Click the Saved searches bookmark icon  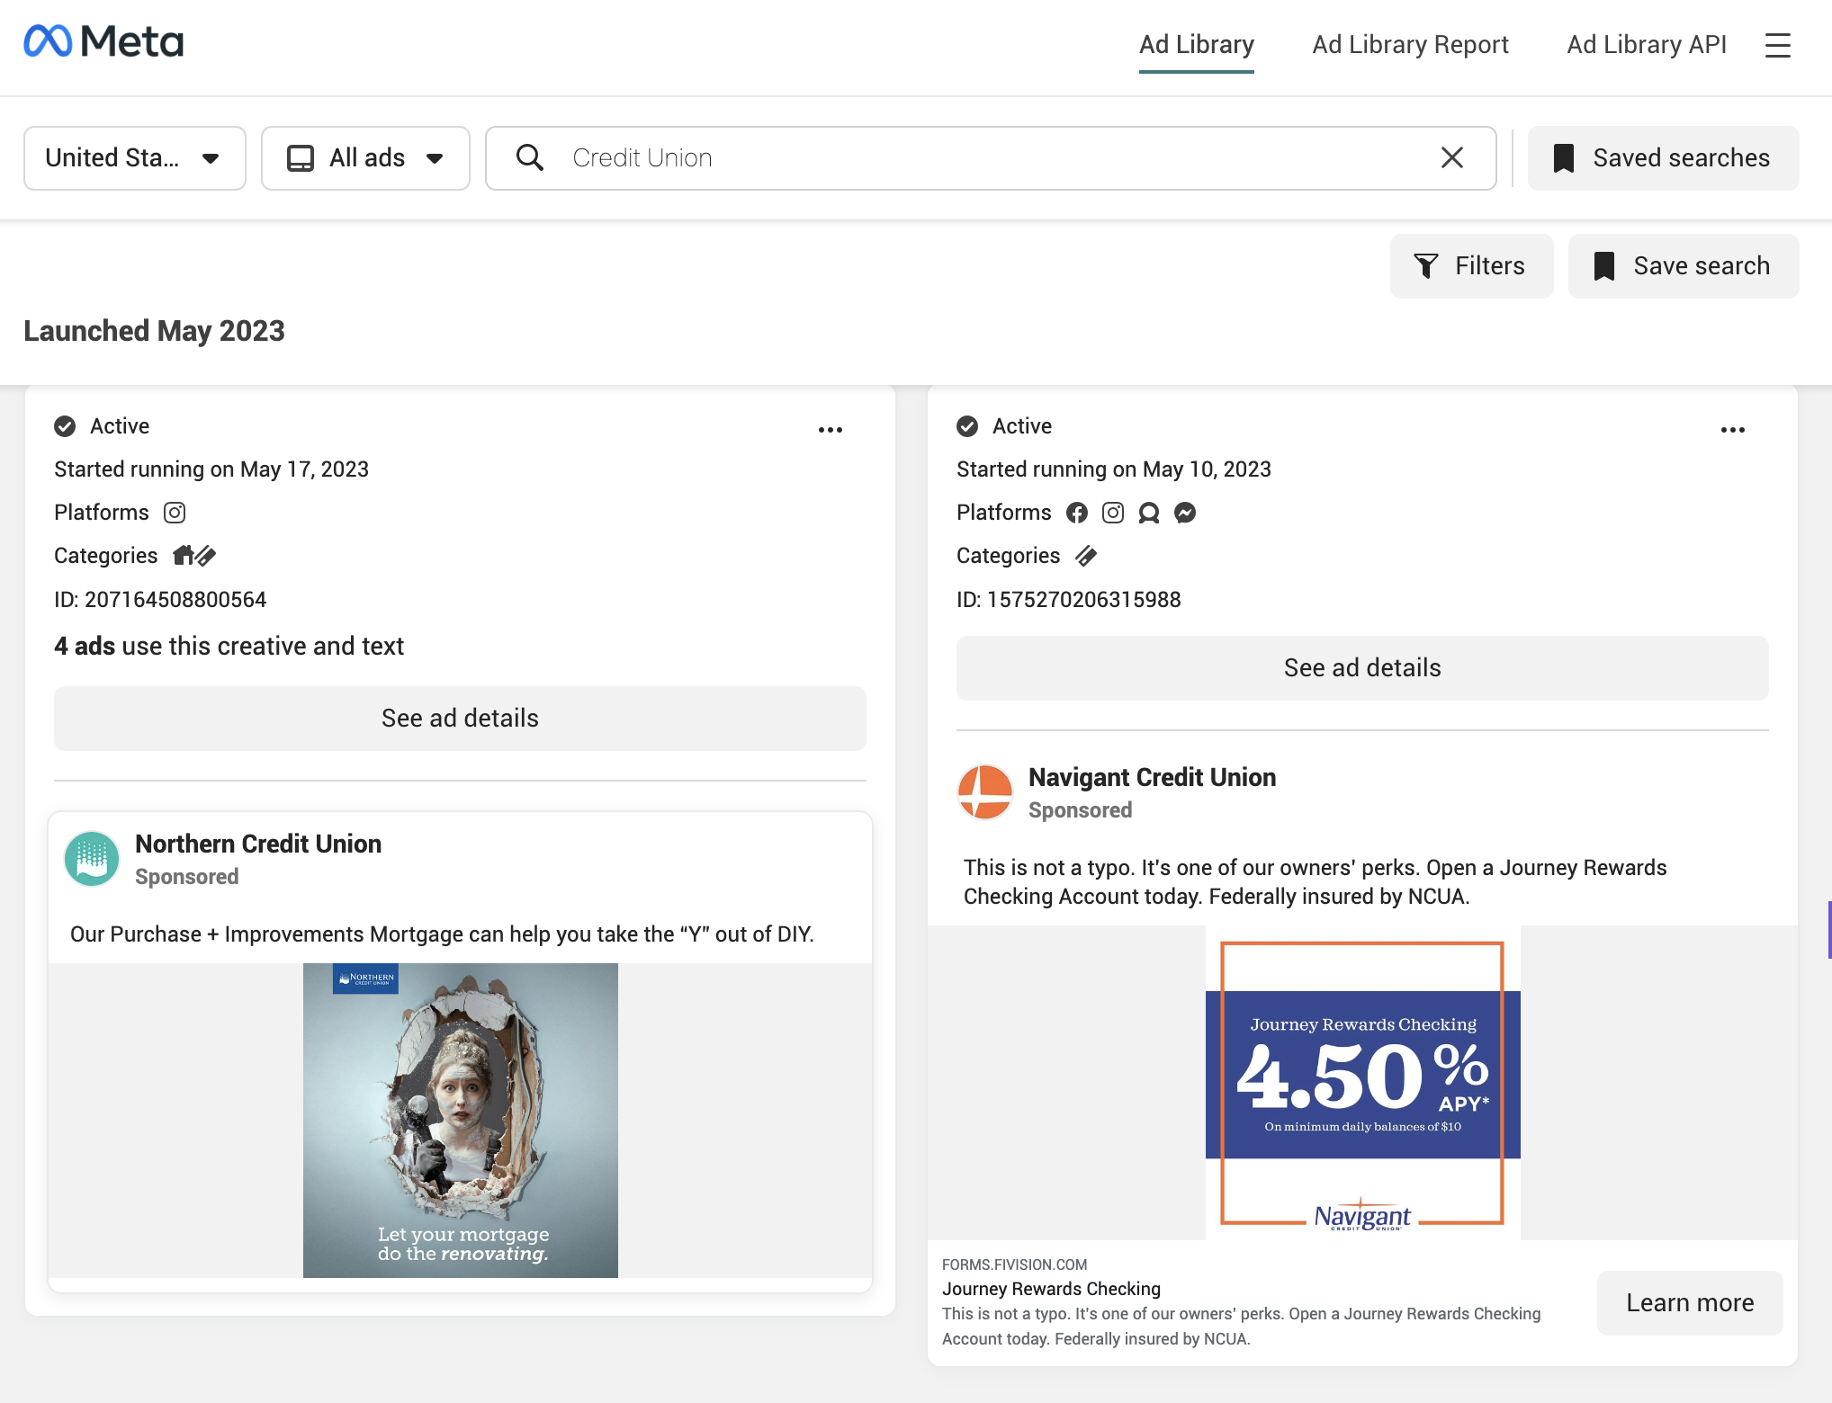[x=1564, y=157]
